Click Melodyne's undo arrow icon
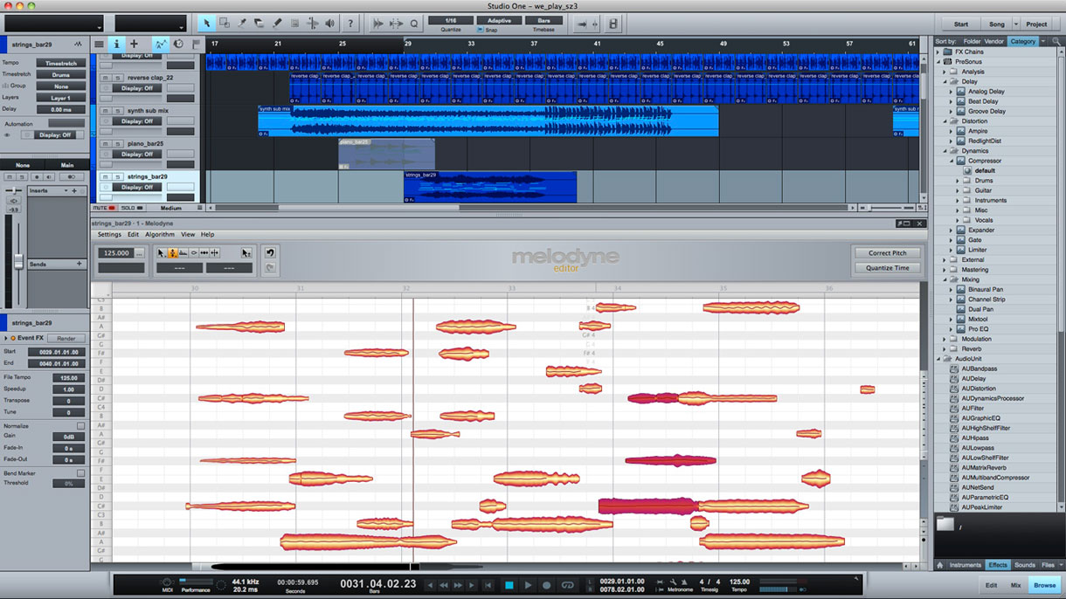Image resolution: width=1066 pixels, height=599 pixels. (x=271, y=252)
